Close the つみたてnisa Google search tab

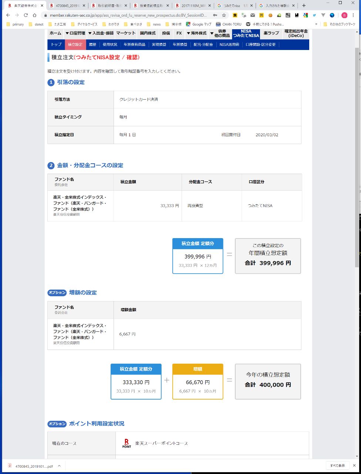coord(252,6)
